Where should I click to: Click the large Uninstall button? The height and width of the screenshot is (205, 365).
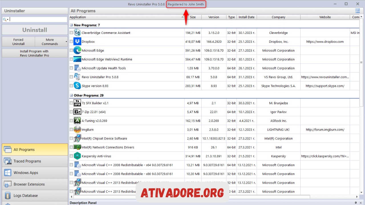(35, 30)
